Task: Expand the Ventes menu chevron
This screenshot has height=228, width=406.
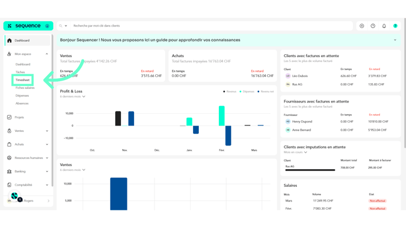Action: tap(47, 131)
